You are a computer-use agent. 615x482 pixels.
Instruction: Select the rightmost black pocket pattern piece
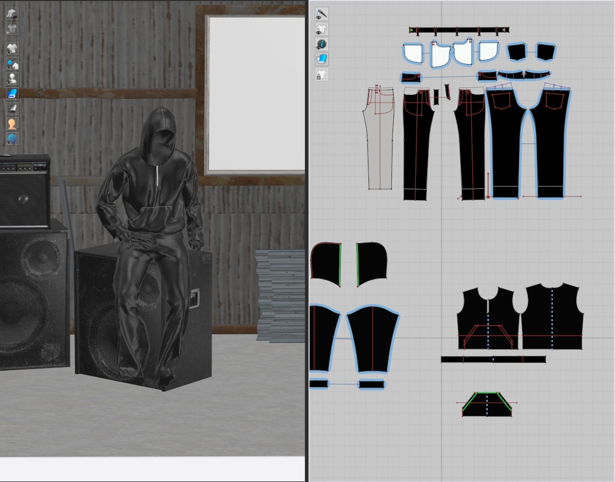coord(546,52)
